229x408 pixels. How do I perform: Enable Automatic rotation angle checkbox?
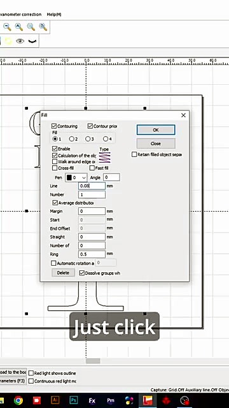53,263
